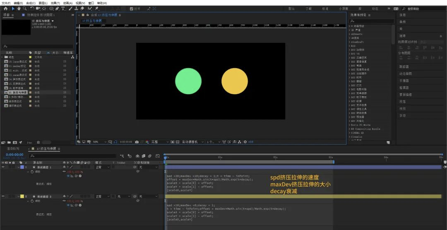Select the Roto Brush tool
This screenshot has height=230, width=447.
pos(89,9)
